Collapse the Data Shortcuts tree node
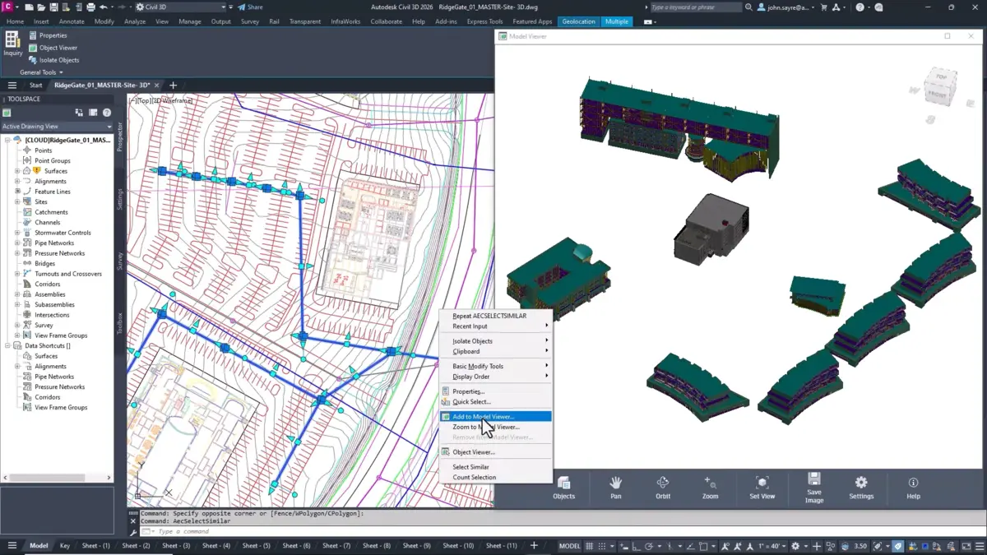 [x=7, y=345]
